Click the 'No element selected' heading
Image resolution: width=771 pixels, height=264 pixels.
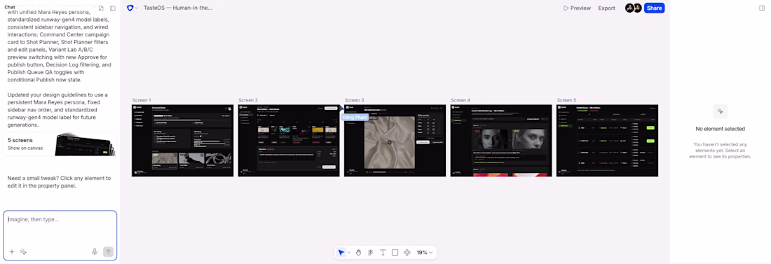(x=720, y=129)
